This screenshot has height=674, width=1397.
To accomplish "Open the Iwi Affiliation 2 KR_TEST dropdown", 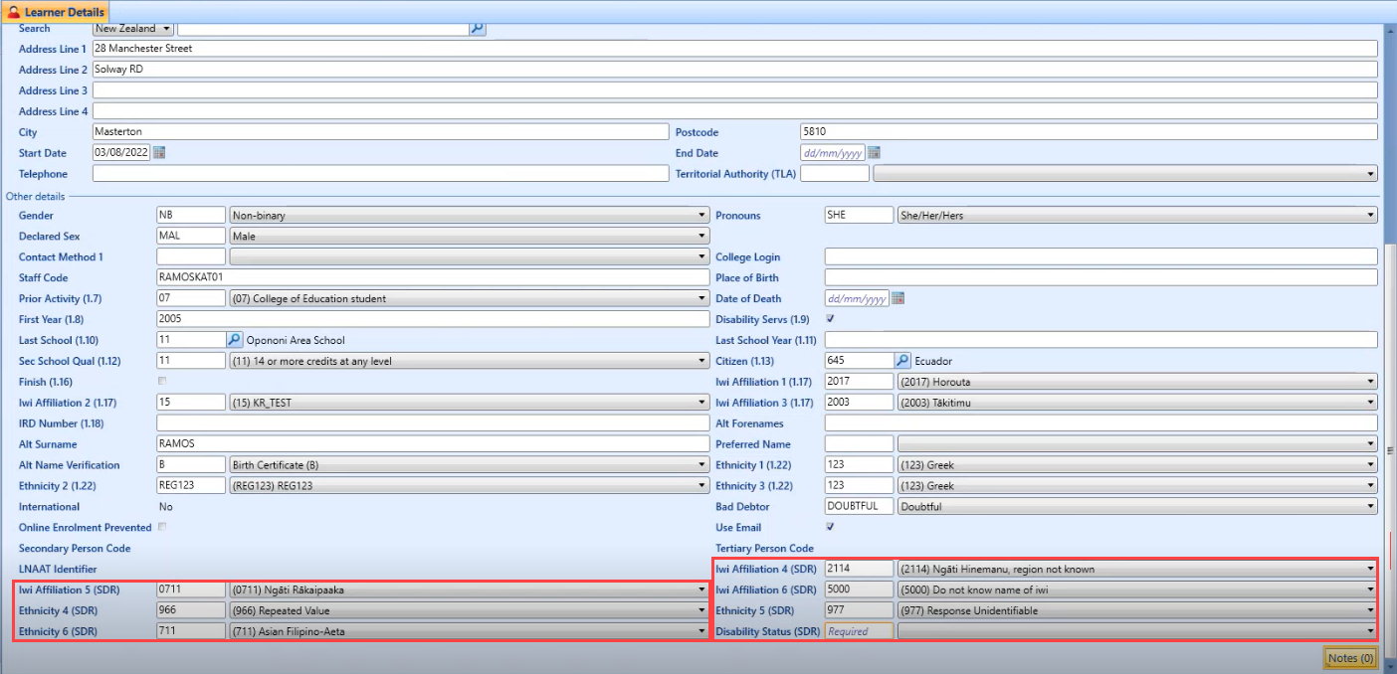I will [469, 403].
